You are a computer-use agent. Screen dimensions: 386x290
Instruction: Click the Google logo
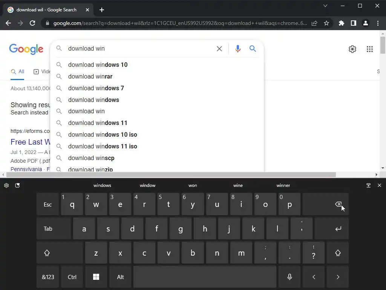[x=26, y=49]
